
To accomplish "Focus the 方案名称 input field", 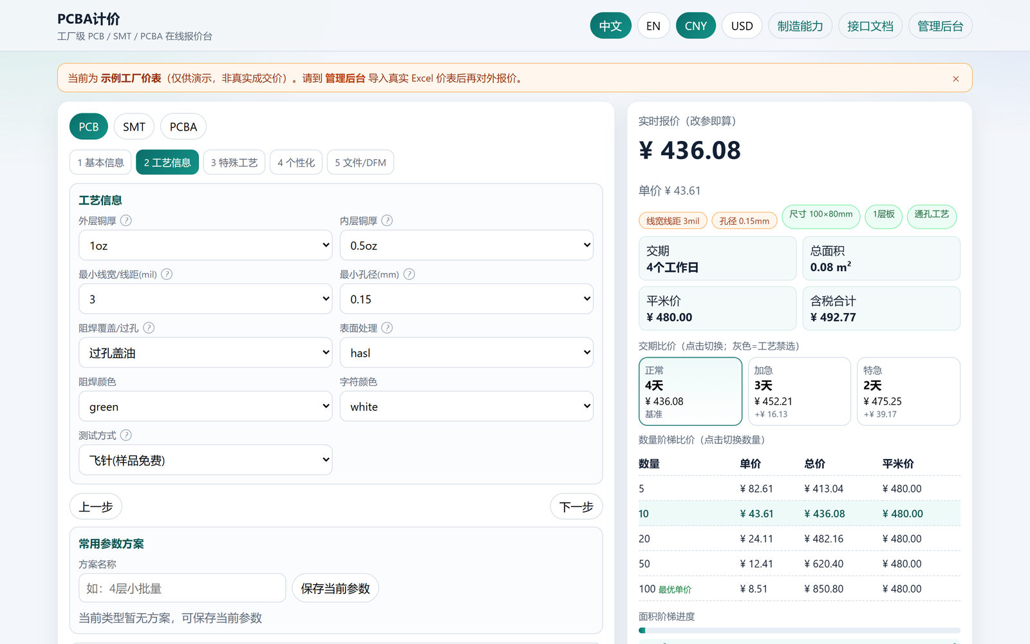I will pos(182,589).
